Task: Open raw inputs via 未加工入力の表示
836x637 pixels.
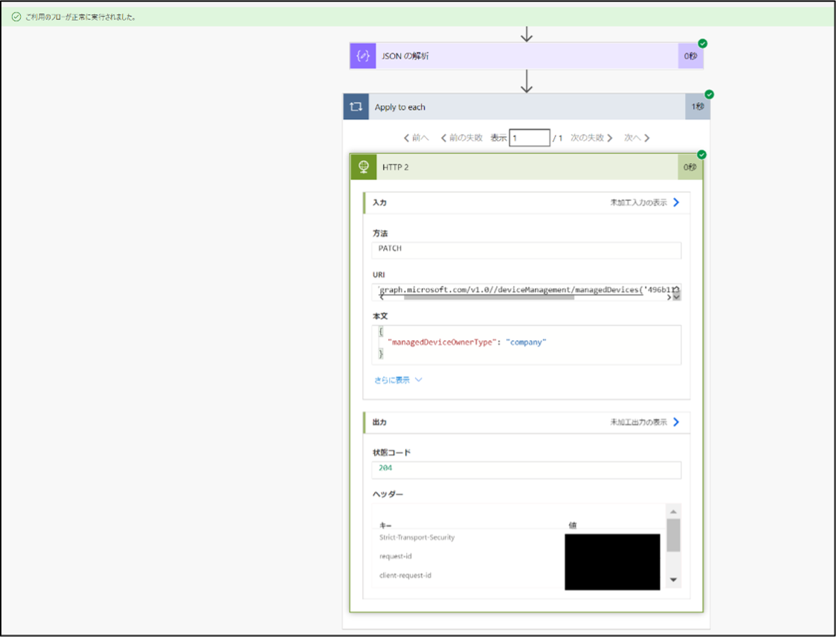Action: click(x=645, y=202)
